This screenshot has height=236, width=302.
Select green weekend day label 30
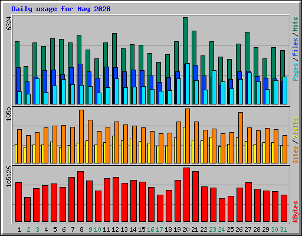(x=274, y=230)
